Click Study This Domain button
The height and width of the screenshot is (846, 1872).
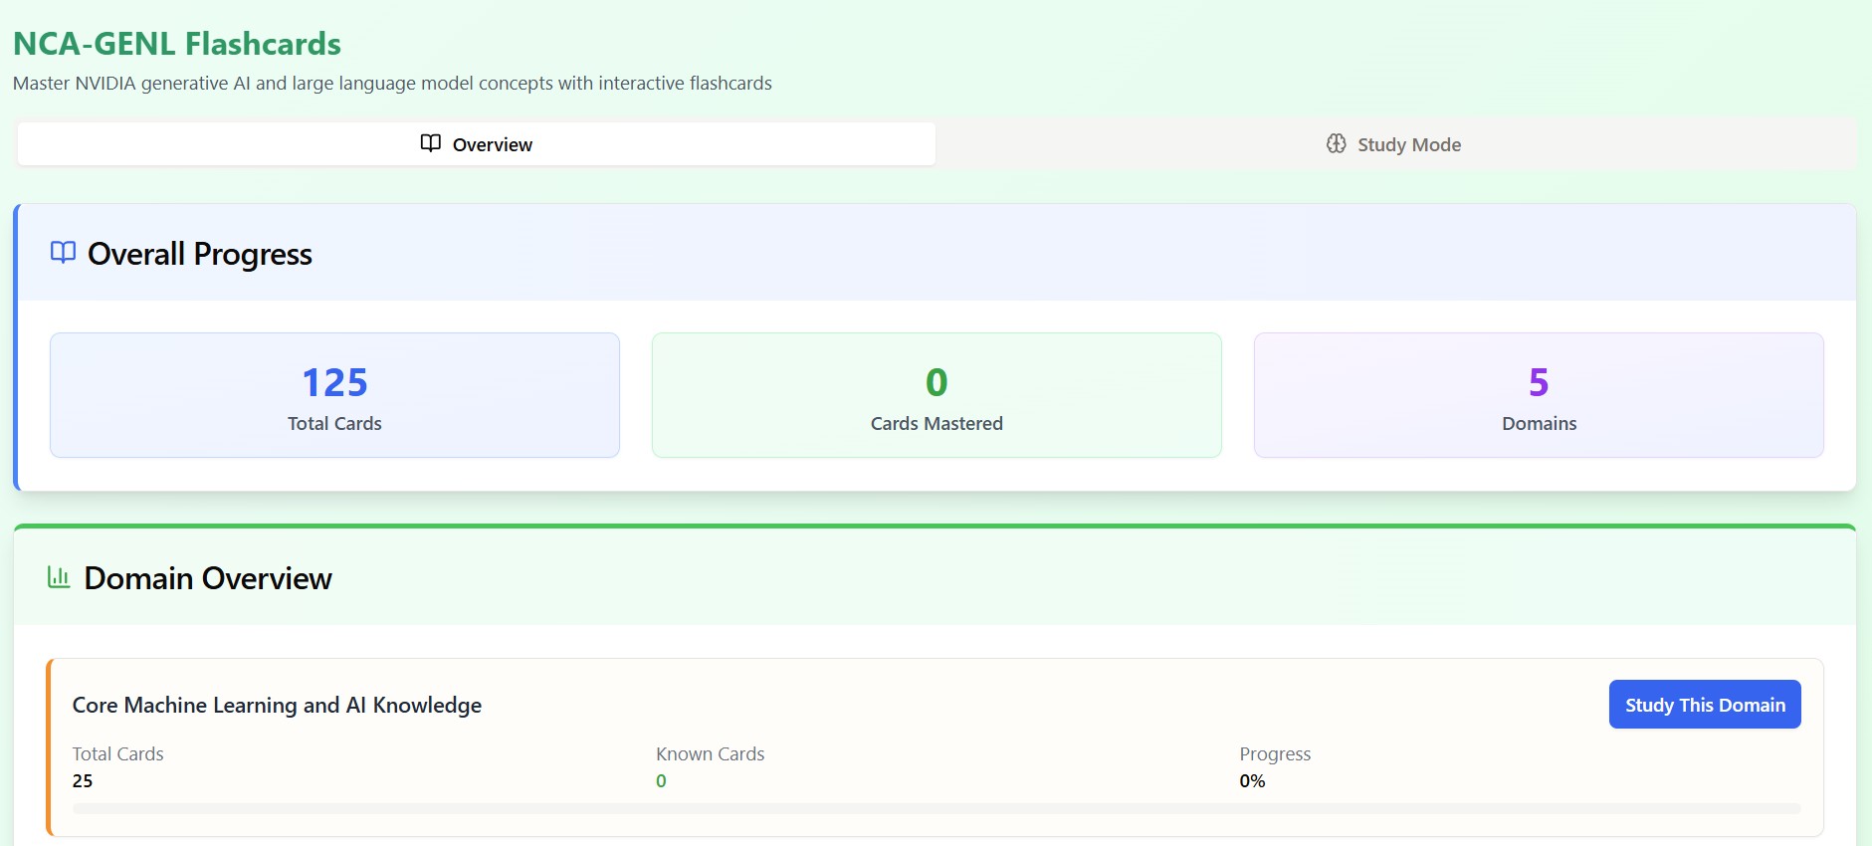click(x=1705, y=705)
